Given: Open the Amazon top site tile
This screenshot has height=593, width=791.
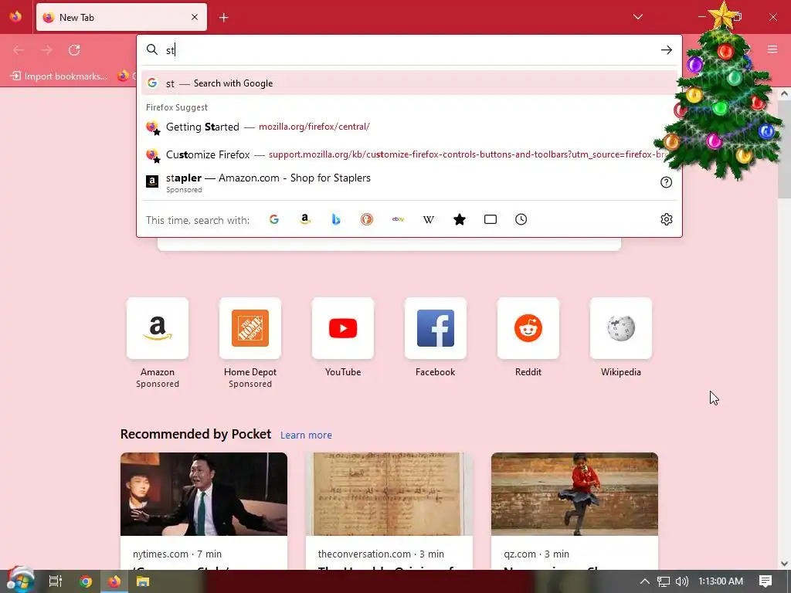Looking at the screenshot, I should pyautogui.click(x=158, y=328).
